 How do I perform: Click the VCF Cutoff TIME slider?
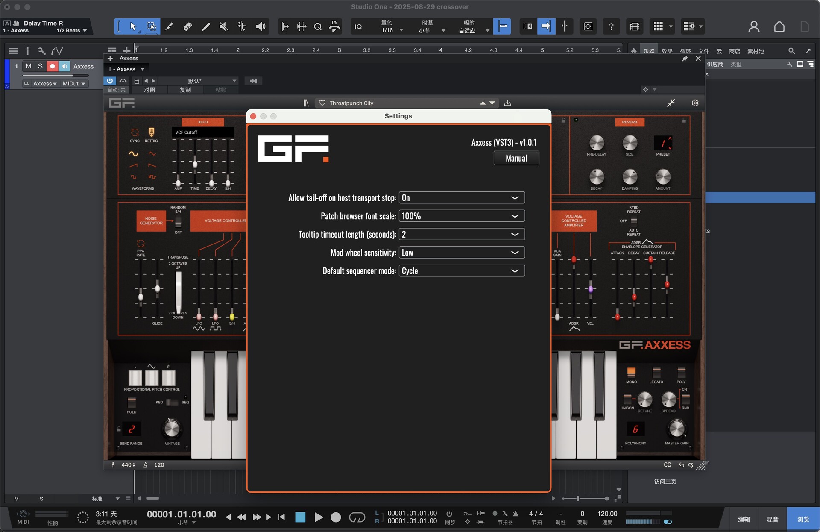click(195, 164)
